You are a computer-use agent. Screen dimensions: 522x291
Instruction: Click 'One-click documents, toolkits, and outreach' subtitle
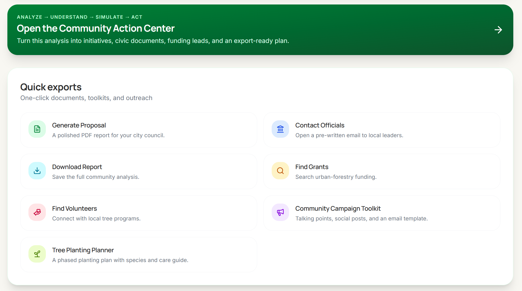click(x=86, y=98)
